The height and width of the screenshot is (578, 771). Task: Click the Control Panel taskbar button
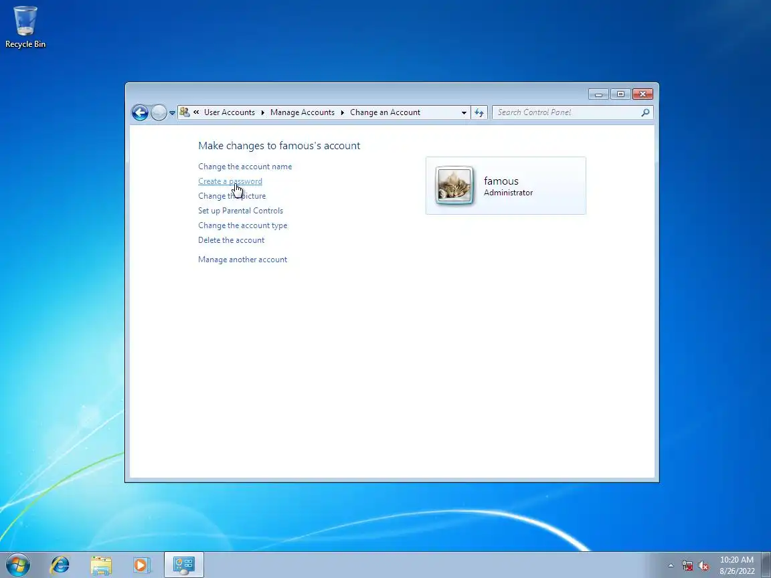coord(184,565)
